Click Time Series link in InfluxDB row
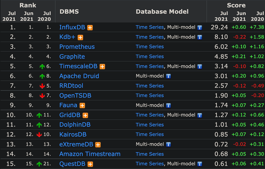265x169 pixels. coord(150,27)
